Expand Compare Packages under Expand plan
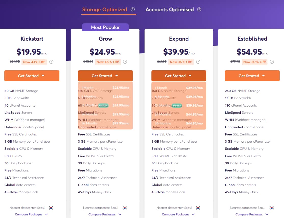 (x=178, y=214)
